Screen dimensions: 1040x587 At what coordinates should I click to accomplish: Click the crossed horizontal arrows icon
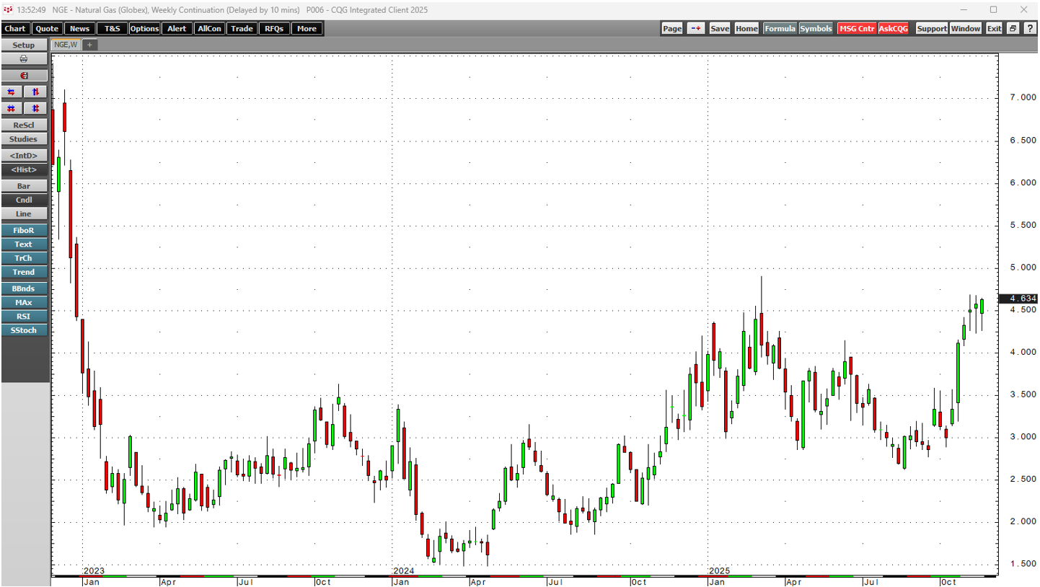(12, 108)
